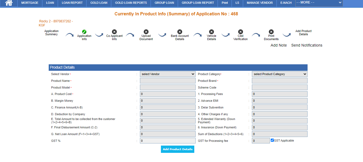Viewport: 363px width, 162px height.
Task: Toggle the GST Applicable checkbox
Action: point(272,140)
